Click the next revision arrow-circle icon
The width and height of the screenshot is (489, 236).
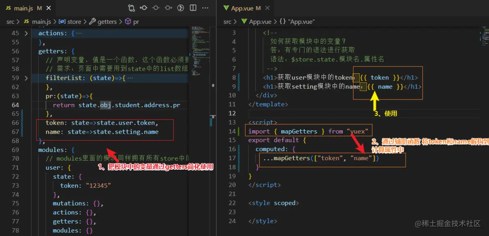(168, 8)
